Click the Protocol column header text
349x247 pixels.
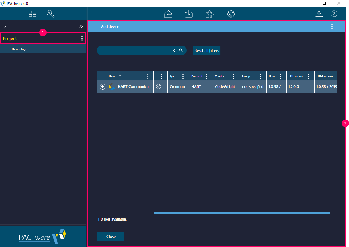pos(196,76)
